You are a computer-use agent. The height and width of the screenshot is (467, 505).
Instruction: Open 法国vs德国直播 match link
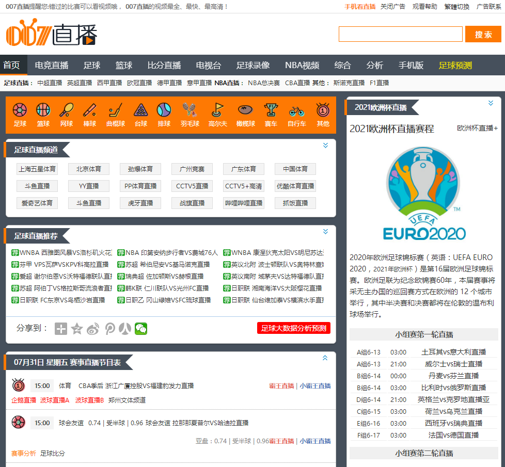453,436
